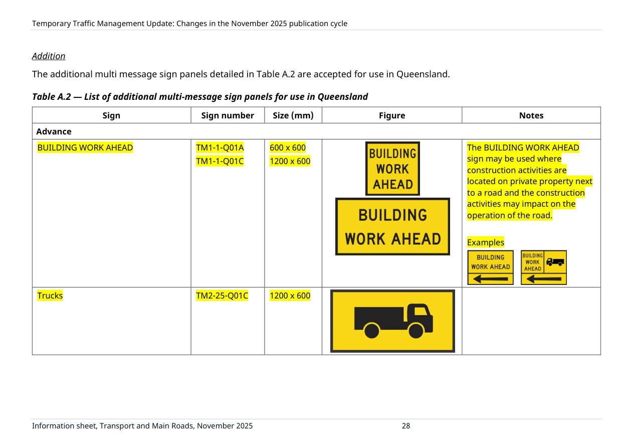This screenshot has width=633, height=448.
Task: Click the '1200 x 600' size in BUILDING WORK row
Action: (290, 161)
